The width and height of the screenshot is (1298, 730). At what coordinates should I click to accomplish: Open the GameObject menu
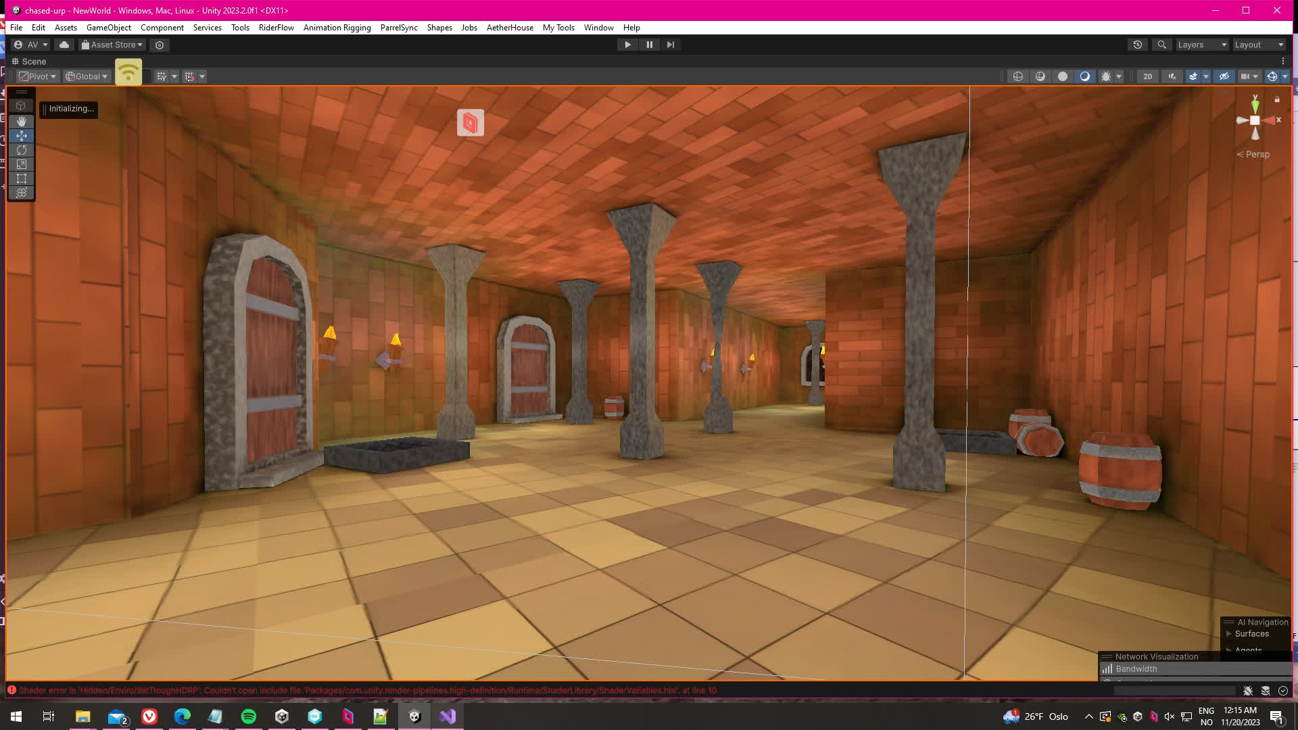(x=108, y=28)
